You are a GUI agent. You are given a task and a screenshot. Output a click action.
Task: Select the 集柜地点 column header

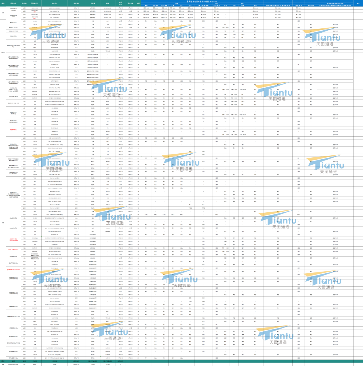(76, 3)
